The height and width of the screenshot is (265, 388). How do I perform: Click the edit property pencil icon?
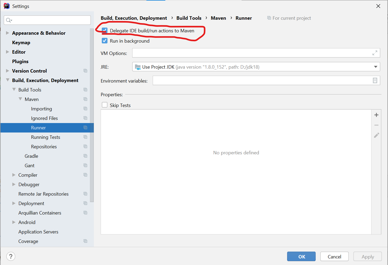tap(376, 135)
